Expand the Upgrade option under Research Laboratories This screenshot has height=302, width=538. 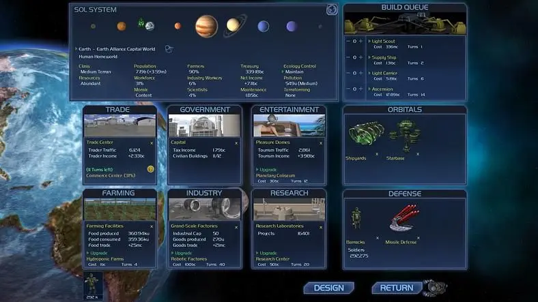[x=266, y=253]
